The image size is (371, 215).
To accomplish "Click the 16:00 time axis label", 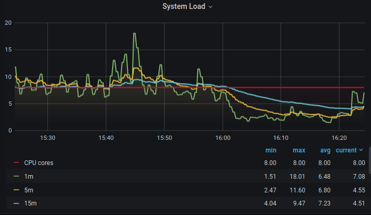I will pyautogui.click(x=223, y=138).
